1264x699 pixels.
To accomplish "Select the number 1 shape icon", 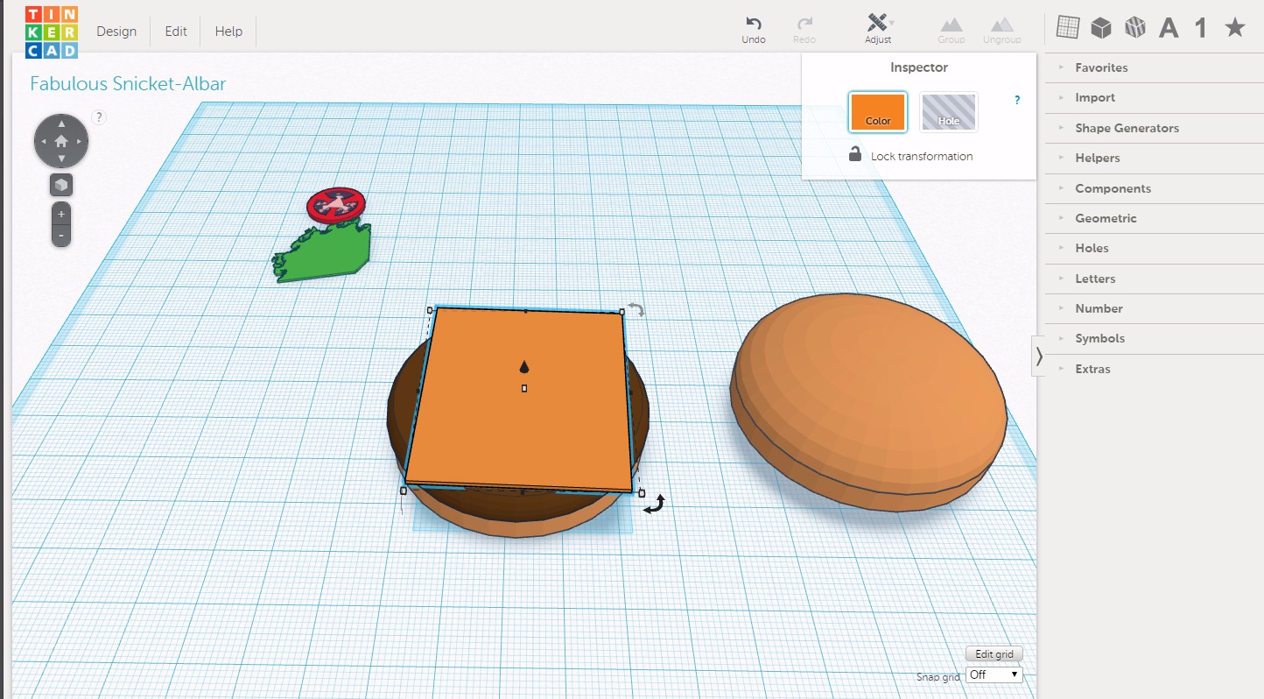I will [x=1201, y=28].
